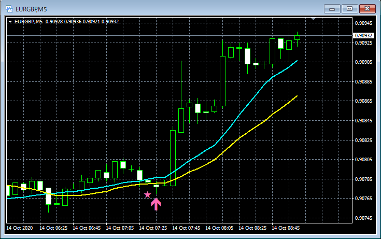The height and width of the screenshot is (239, 381).
Task: Click the 0.90825 price axis label
Action: [363, 140]
